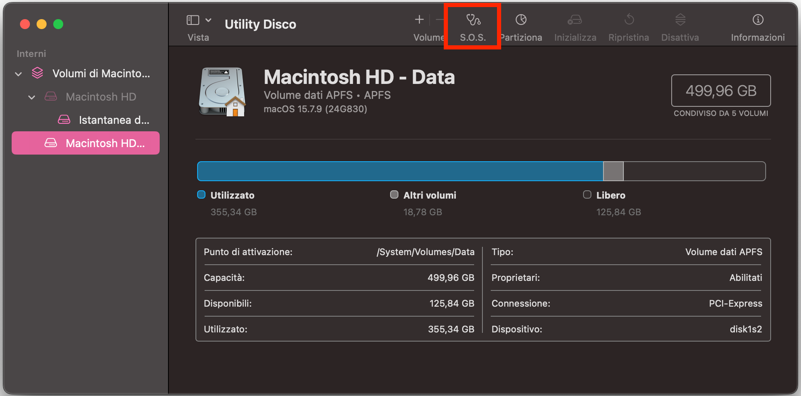Select the Istantanea d... snapshot entry
Image resolution: width=801 pixels, height=396 pixels.
(x=86, y=120)
